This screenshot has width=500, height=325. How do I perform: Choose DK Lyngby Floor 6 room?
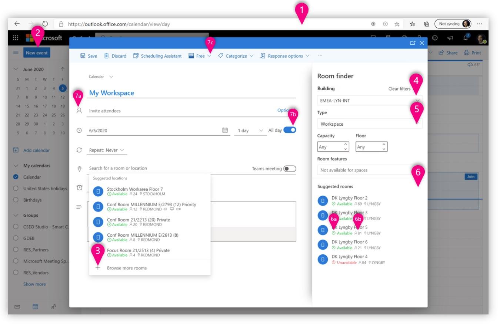pos(349,245)
